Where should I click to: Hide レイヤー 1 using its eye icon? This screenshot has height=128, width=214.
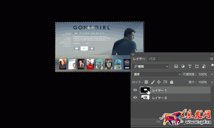(x=135, y=90)
